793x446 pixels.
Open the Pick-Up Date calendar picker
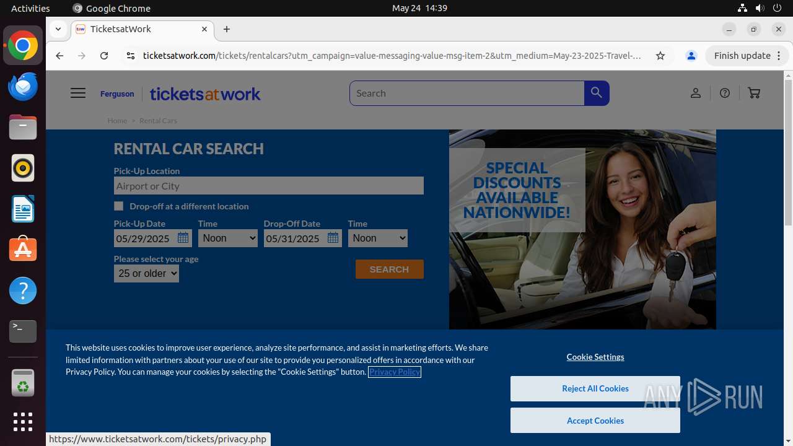pos(183,238)
